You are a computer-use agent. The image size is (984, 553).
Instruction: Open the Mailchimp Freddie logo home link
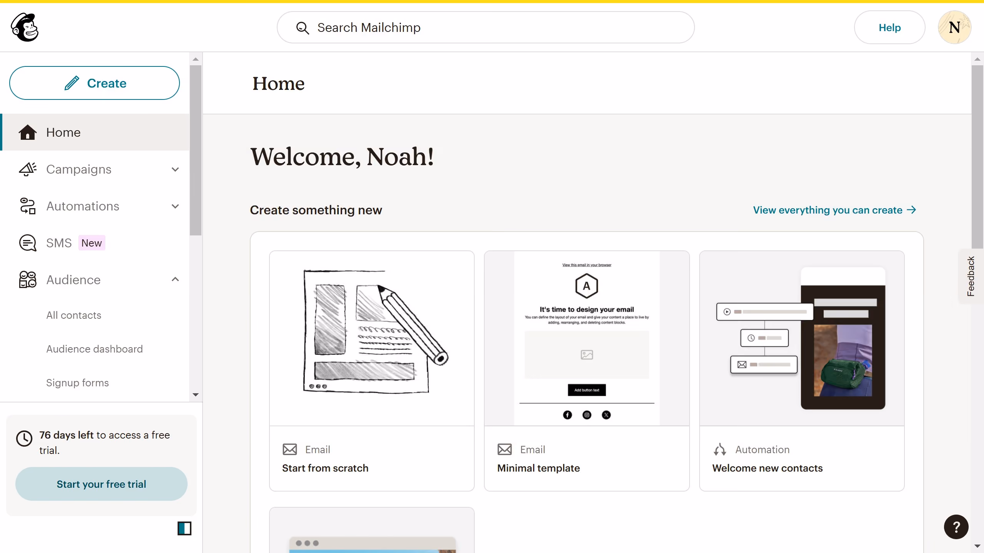(25, 27)
